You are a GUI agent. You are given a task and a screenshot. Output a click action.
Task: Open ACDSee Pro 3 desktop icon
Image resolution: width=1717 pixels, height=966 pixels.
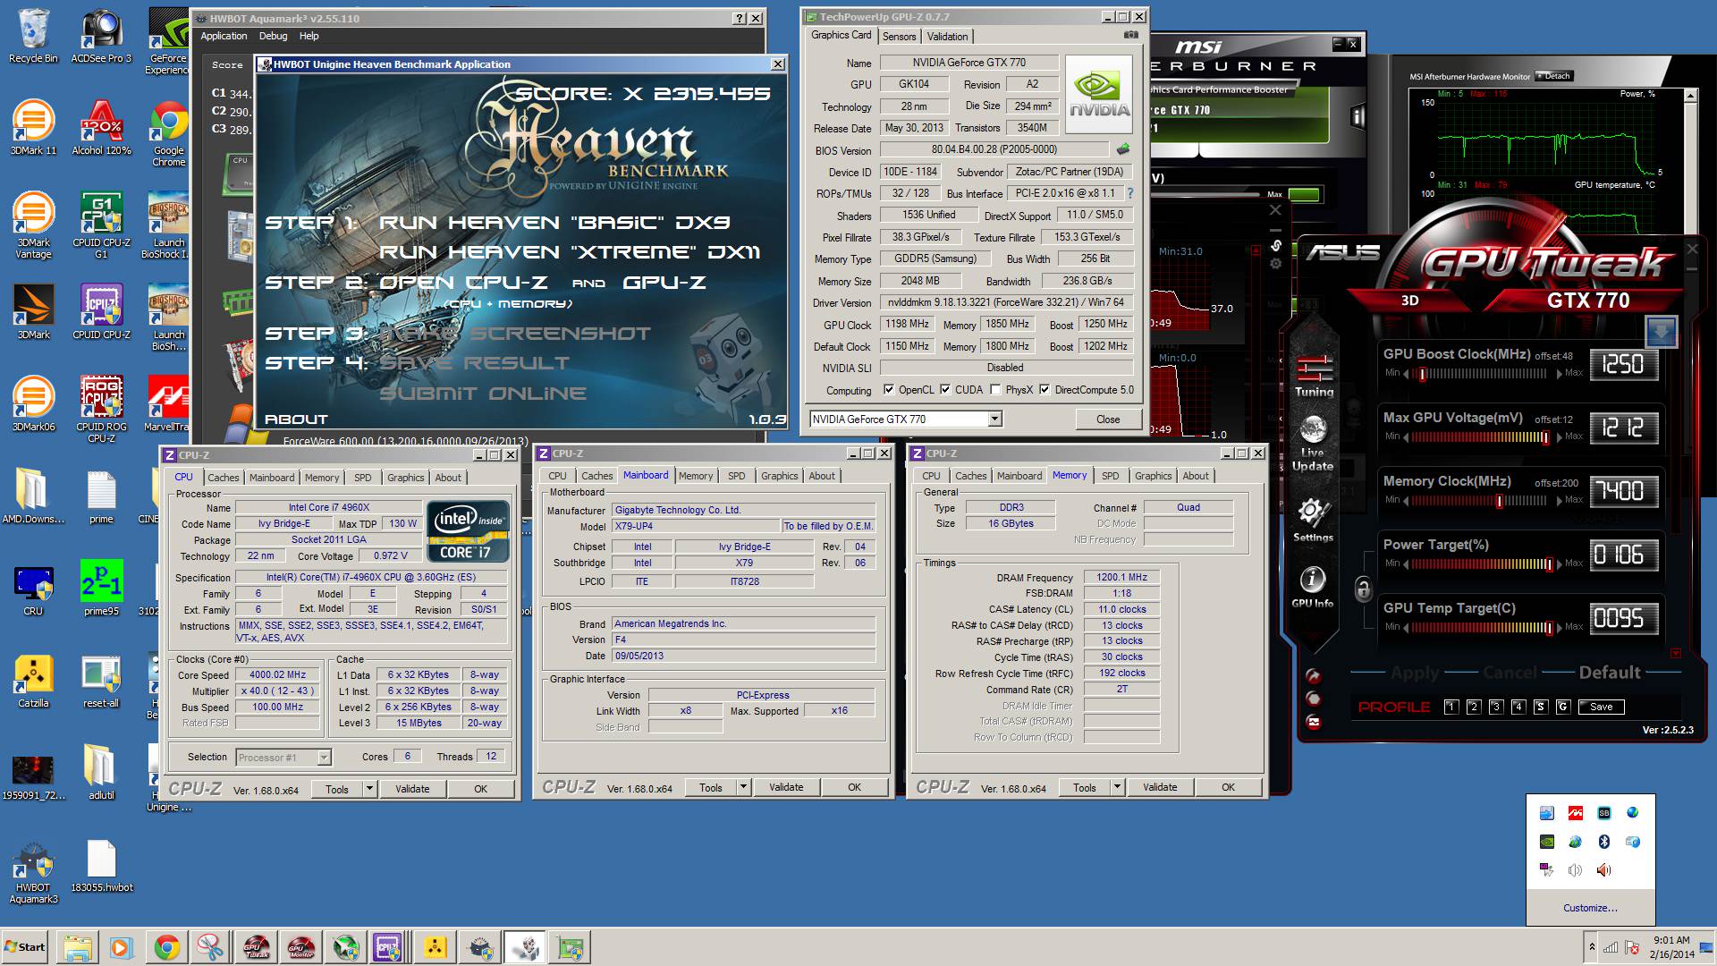click(x=101, y=37)
